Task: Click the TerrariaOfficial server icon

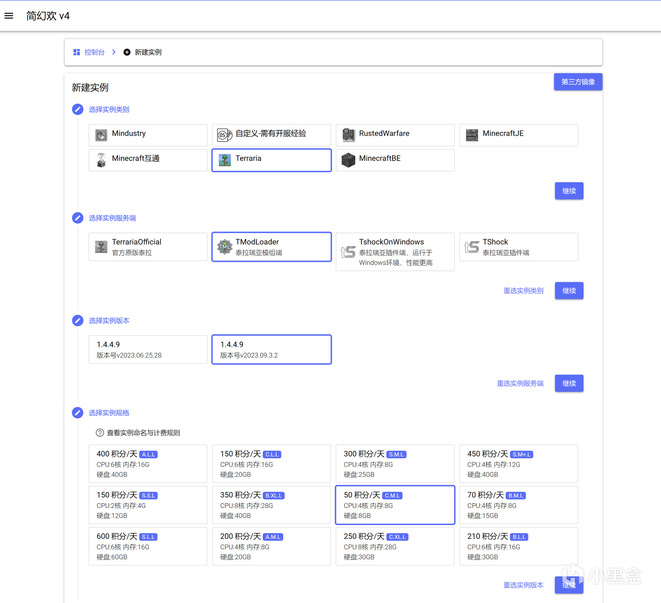Action: click(101, 247)
